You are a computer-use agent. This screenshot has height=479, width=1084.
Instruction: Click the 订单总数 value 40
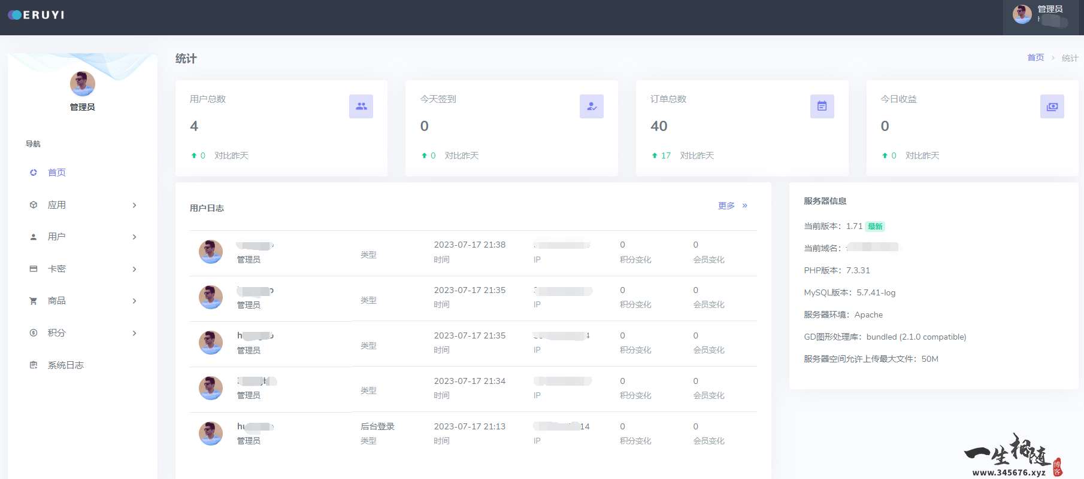coord(659,126)
